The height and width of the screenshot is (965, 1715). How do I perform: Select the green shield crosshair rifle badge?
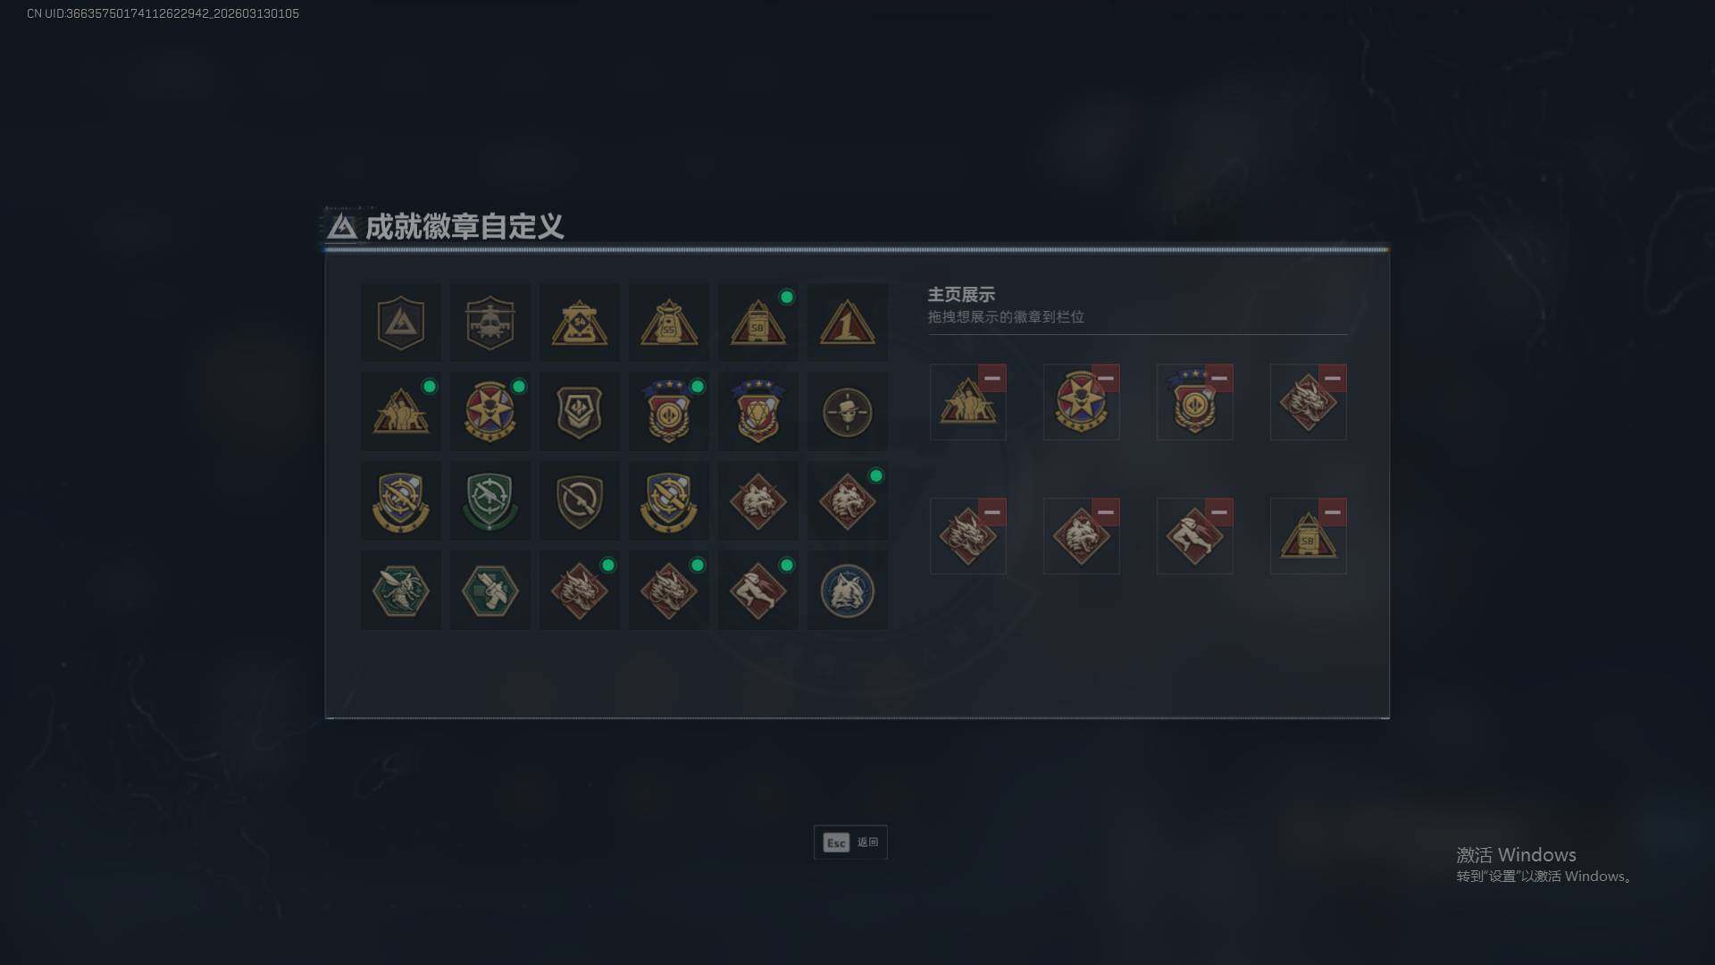click(x=489, y=501)
